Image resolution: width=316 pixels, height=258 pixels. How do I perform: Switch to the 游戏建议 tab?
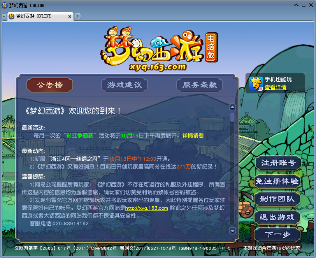click(125, 85)
